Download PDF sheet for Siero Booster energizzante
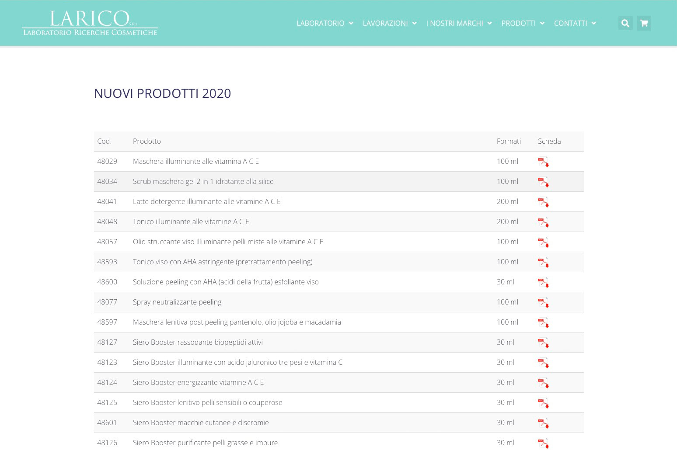This screenshot has width=677, height=450. click(543, 383)
